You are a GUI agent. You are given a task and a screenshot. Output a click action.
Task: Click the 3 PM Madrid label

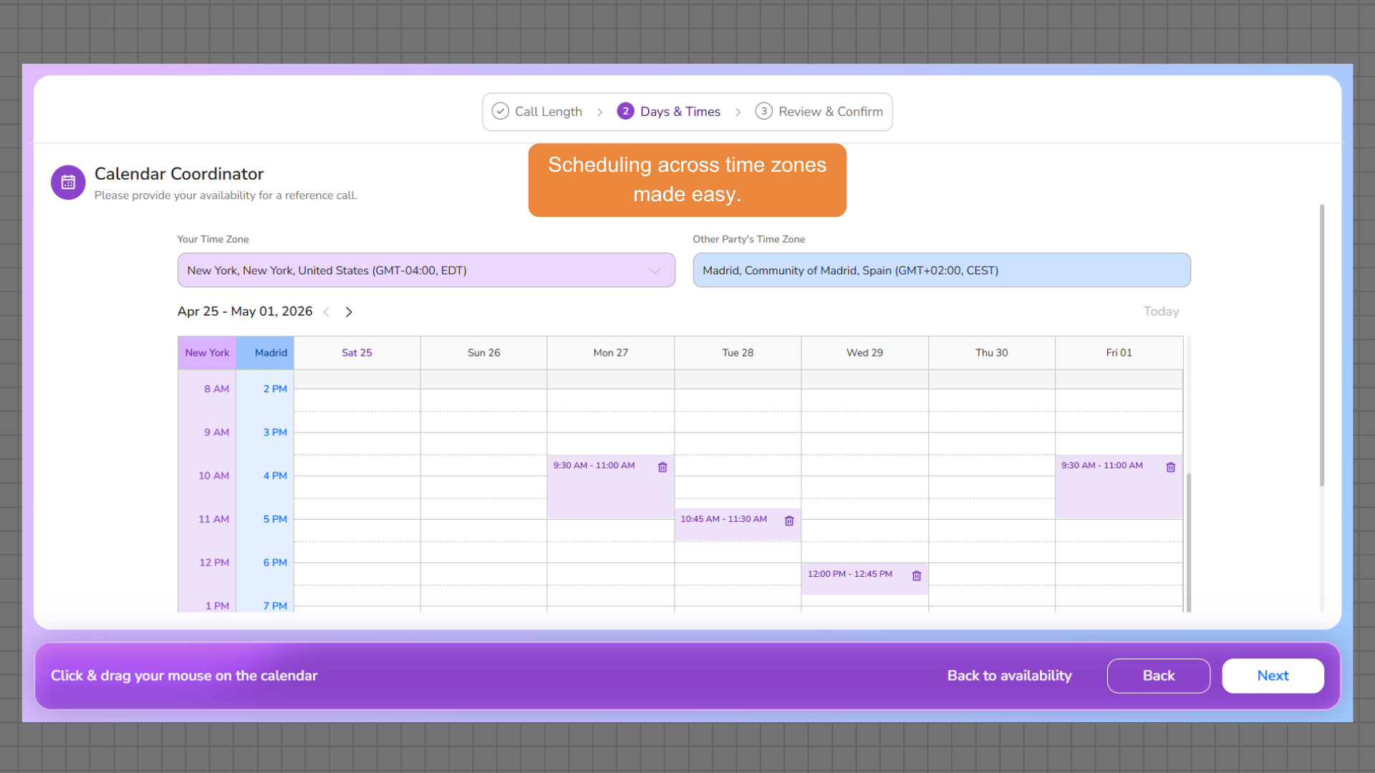coord(275,432)
